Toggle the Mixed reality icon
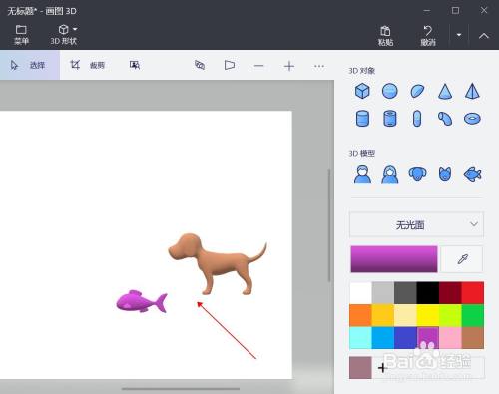The height and width of the screenshot is (394, 499). (x=200, y=65)
